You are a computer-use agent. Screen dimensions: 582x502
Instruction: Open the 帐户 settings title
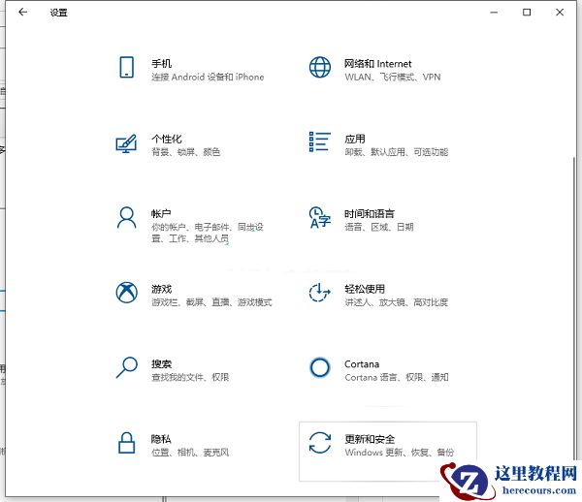coord(161,213)
